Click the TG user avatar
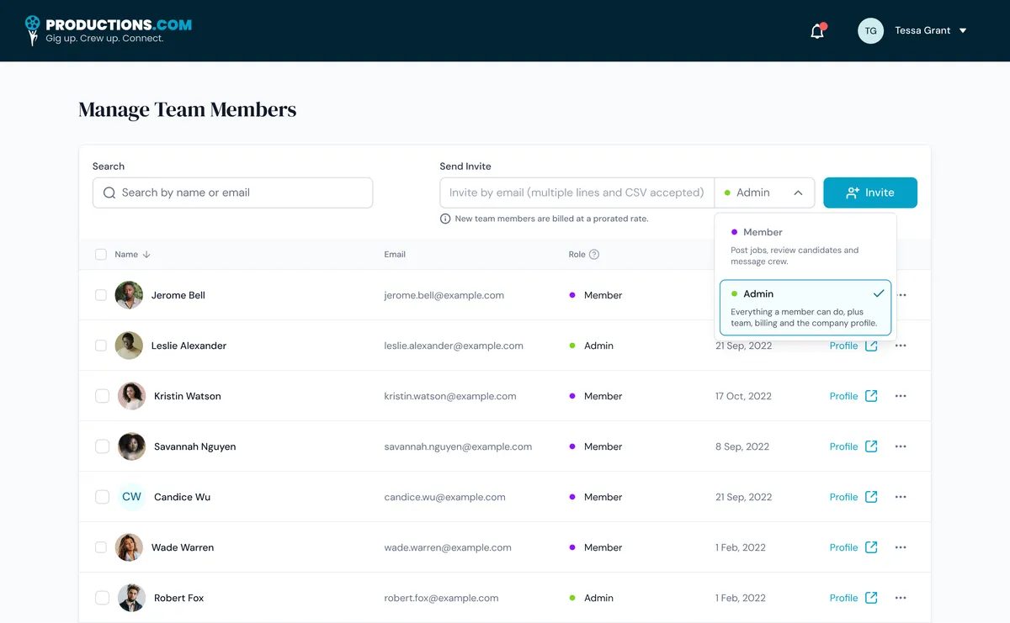Viewport: 1010px width, 623px height. tap(870, 31)
